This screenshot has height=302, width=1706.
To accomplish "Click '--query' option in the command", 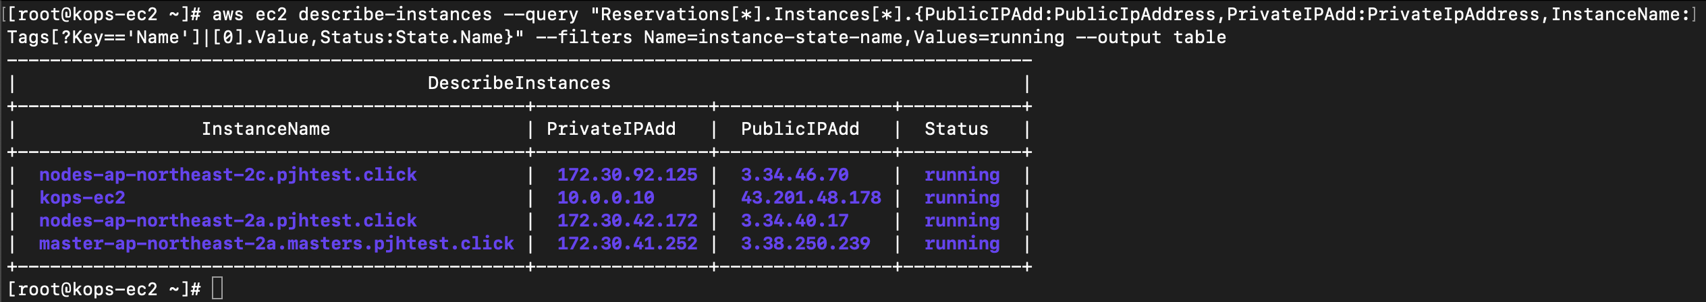I will click(x=541, y=14).
